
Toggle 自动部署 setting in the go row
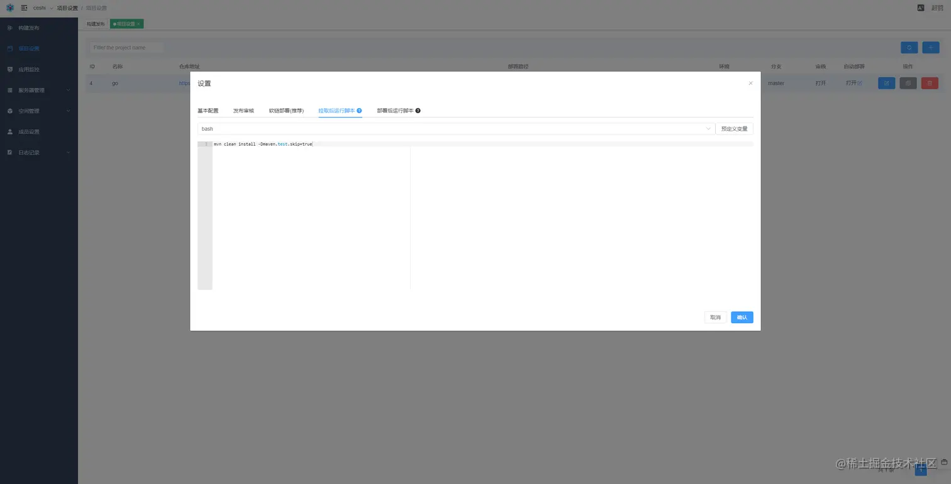pyautogui.click(x=853, y=82)
